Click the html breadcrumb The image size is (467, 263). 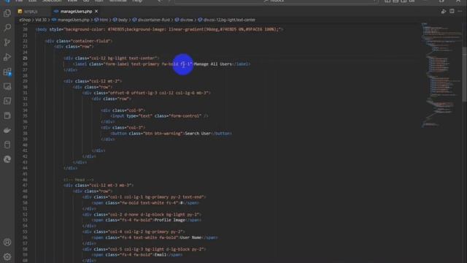[x=101, y=20]
